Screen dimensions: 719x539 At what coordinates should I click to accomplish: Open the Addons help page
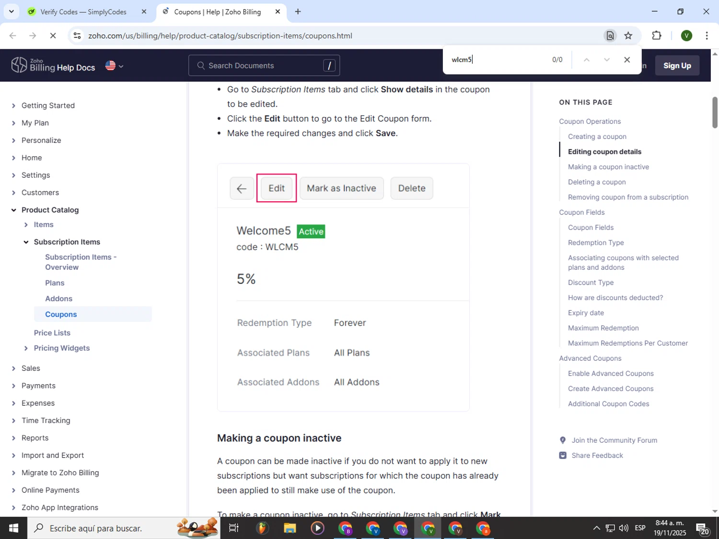(x=58, y=299)
